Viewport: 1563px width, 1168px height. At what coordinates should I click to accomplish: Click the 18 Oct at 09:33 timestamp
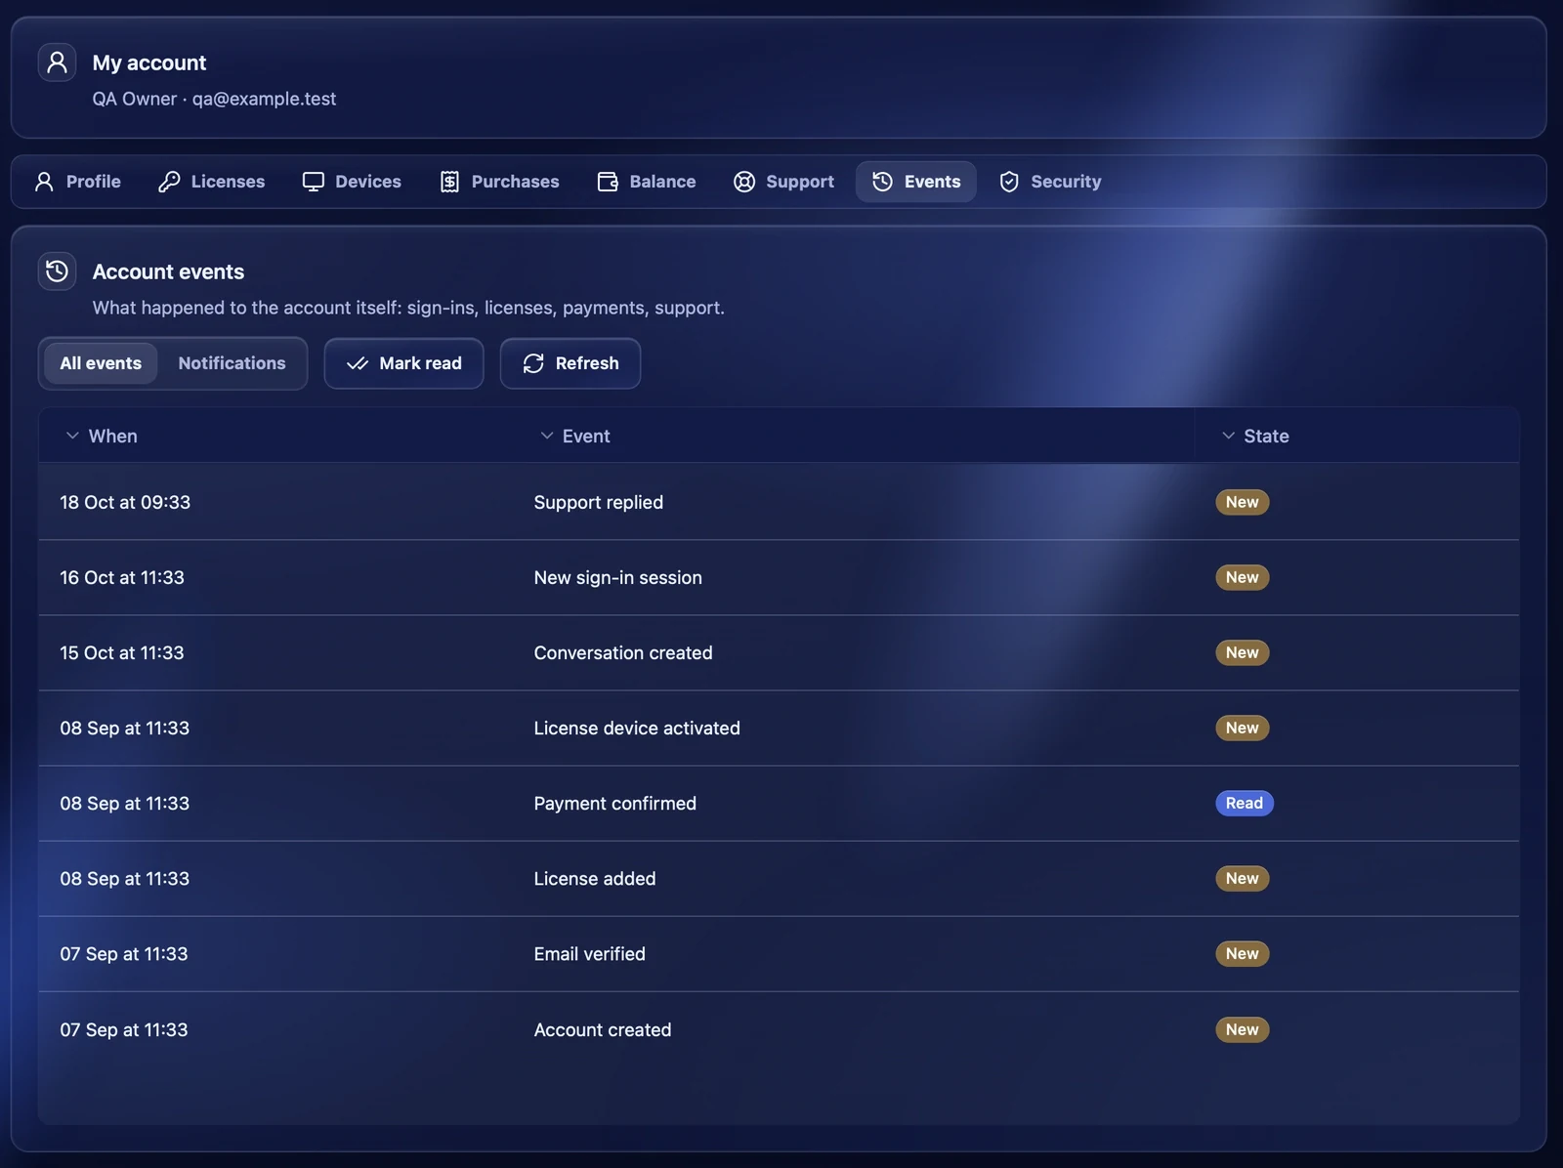click(x=125, y=502)
